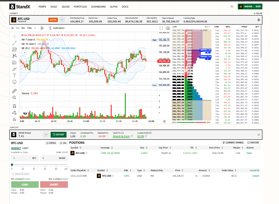Viewport: 279px width, 204px height.
Task: Click the DEPOSIT button
Action: 59,135
